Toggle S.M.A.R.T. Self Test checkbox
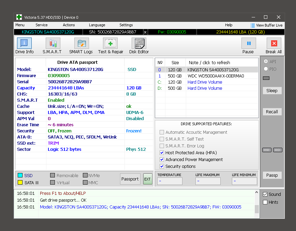Viewport: 296px width, 231px height. pos(162,139)
